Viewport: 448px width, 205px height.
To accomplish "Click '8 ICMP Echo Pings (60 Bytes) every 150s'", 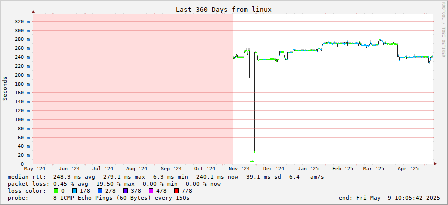I will [x=121, y=198].
